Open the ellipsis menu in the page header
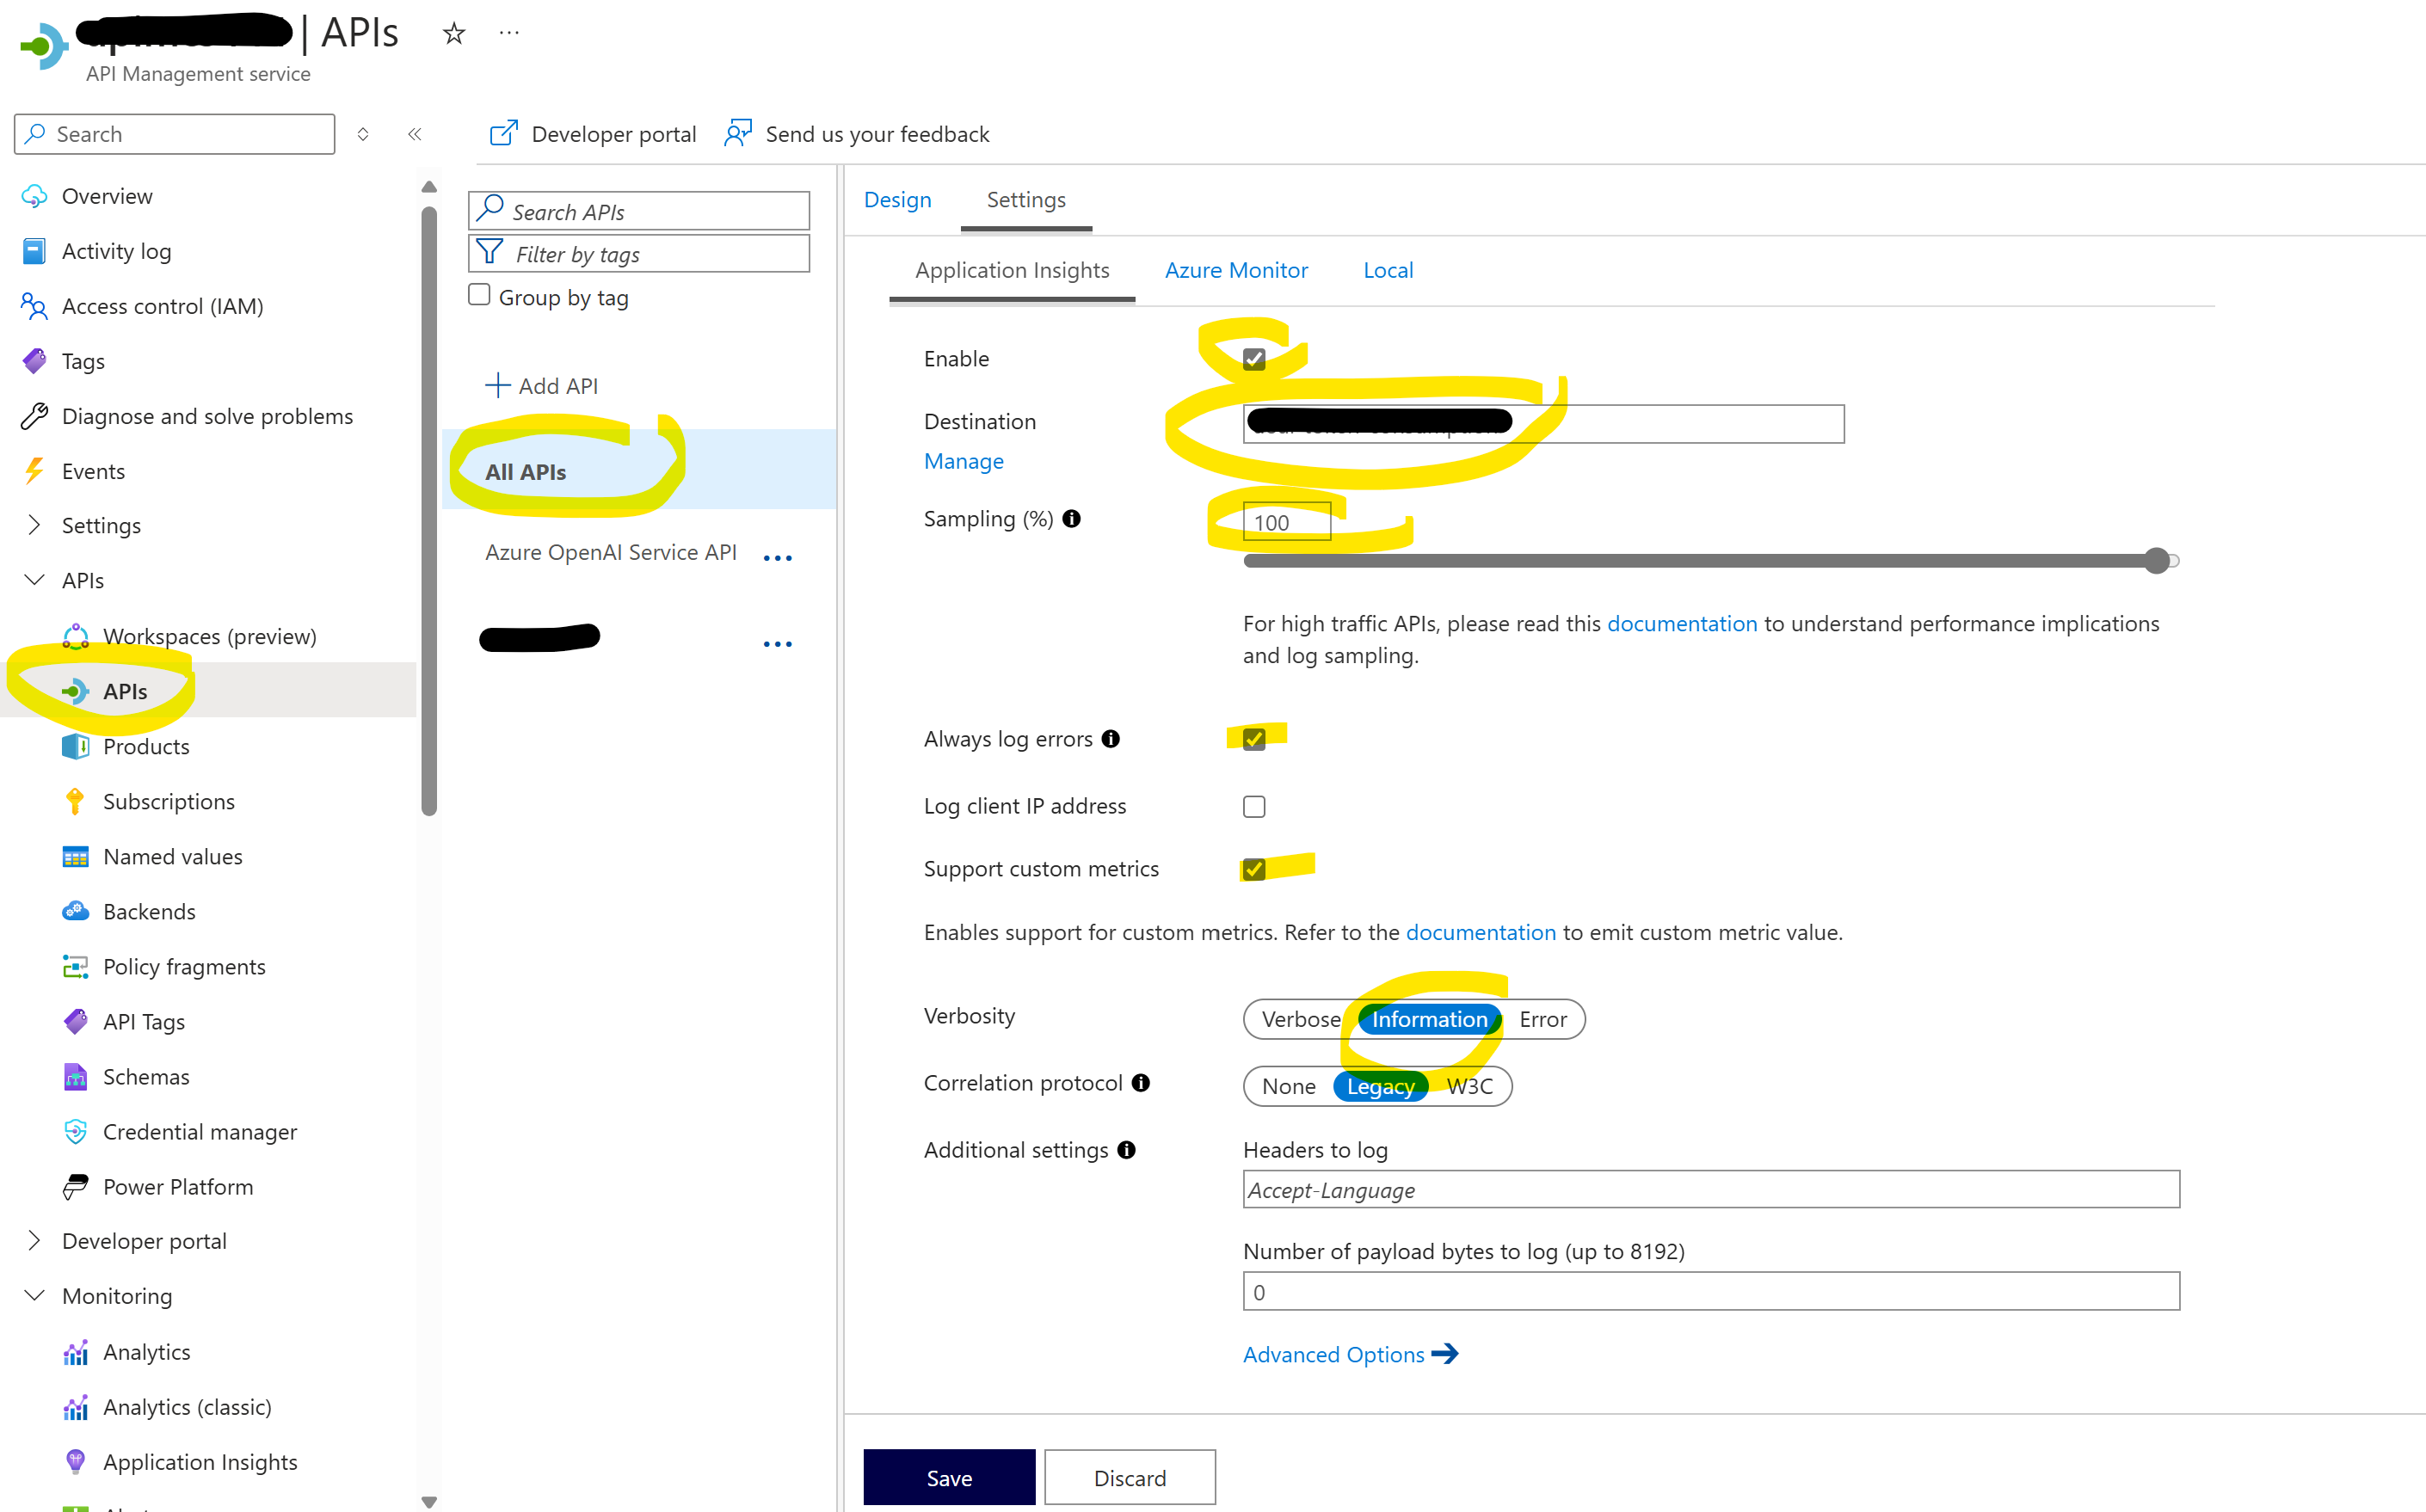The image size is (2426, 1512). coord(509,33)
